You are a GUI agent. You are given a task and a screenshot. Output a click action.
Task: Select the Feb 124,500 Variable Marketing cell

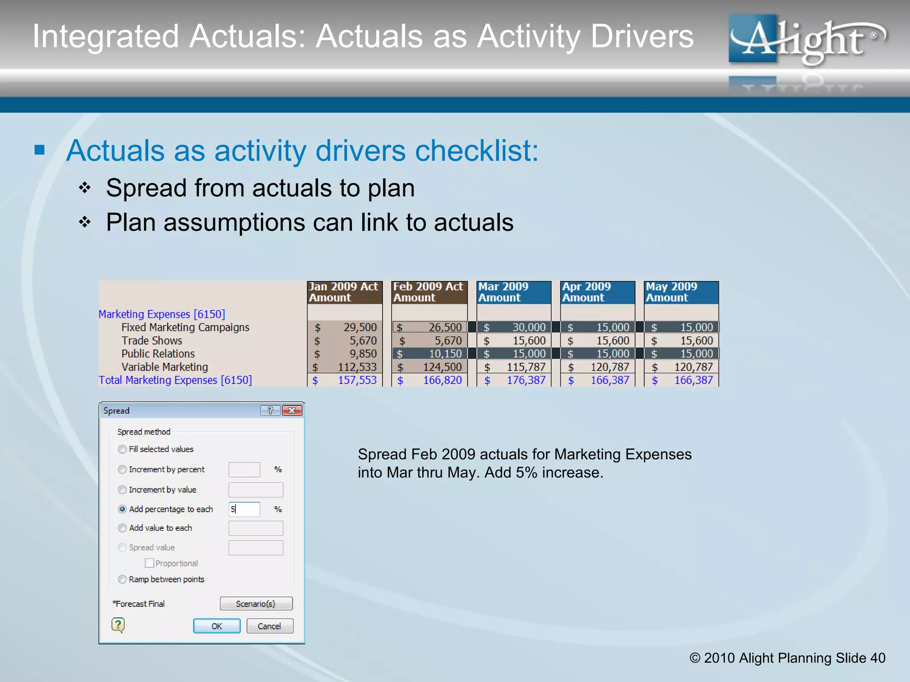[x=429, y=367]
